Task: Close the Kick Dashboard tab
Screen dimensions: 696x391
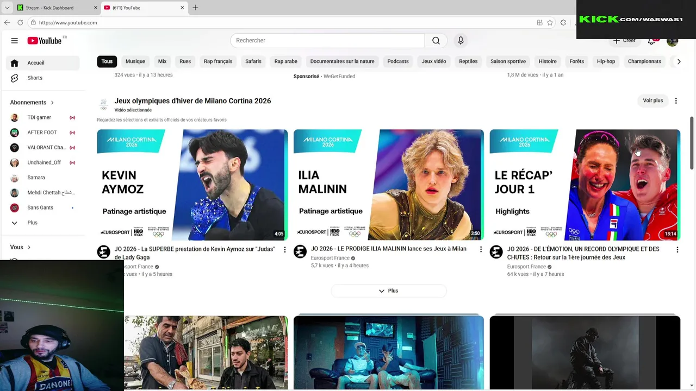Action: point(96,8)
